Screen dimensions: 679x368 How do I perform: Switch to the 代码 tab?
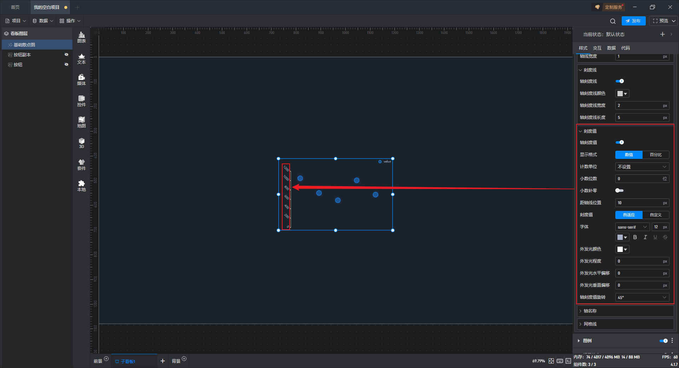pos(625,48)
